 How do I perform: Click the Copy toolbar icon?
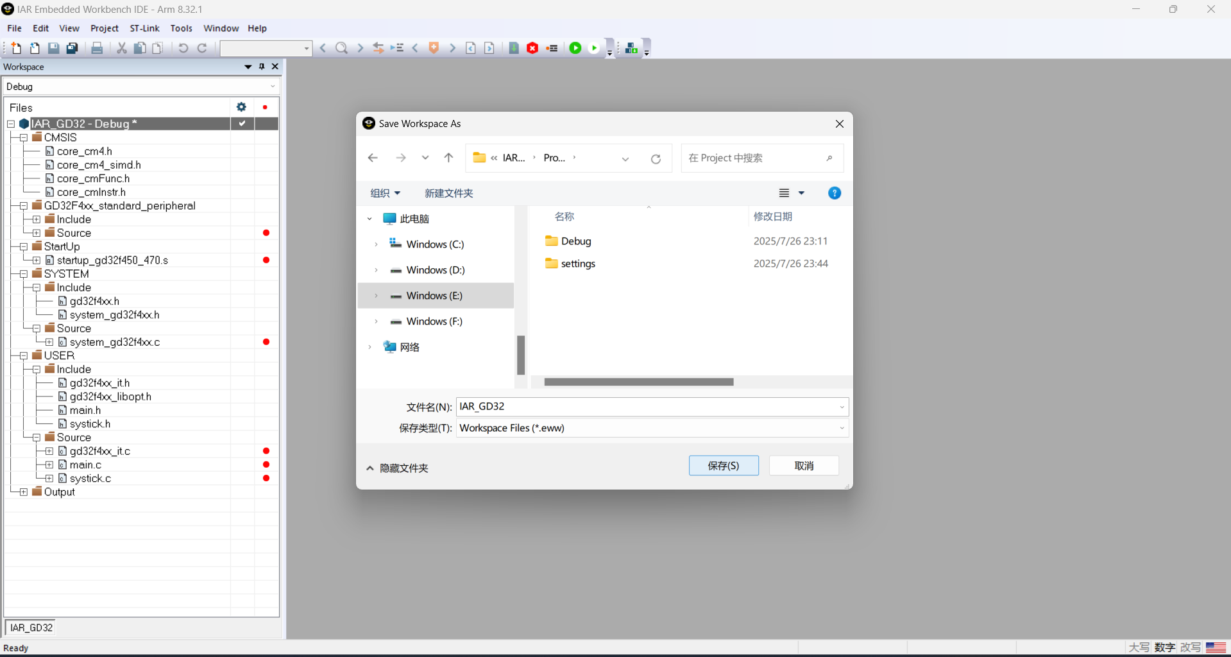tap(139, 48)
